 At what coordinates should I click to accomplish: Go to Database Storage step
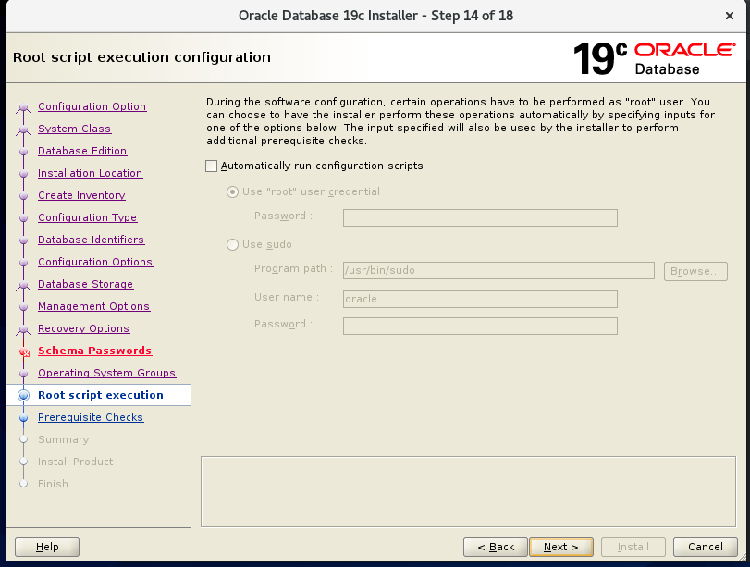[86, 284]
